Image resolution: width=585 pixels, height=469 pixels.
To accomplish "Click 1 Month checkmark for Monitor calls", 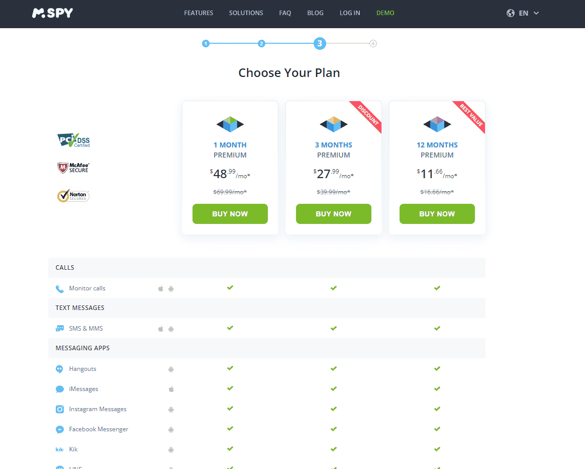I will (230, 287).
